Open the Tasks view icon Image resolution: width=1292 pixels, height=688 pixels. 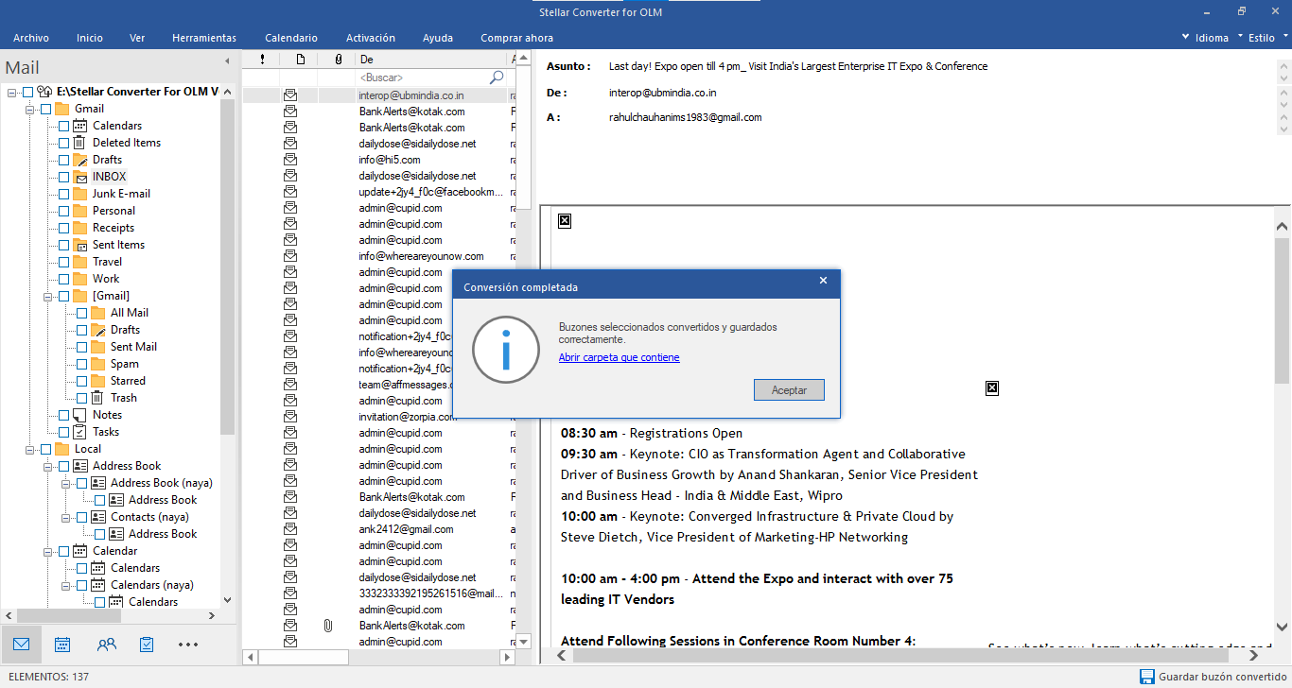(147, 645)
